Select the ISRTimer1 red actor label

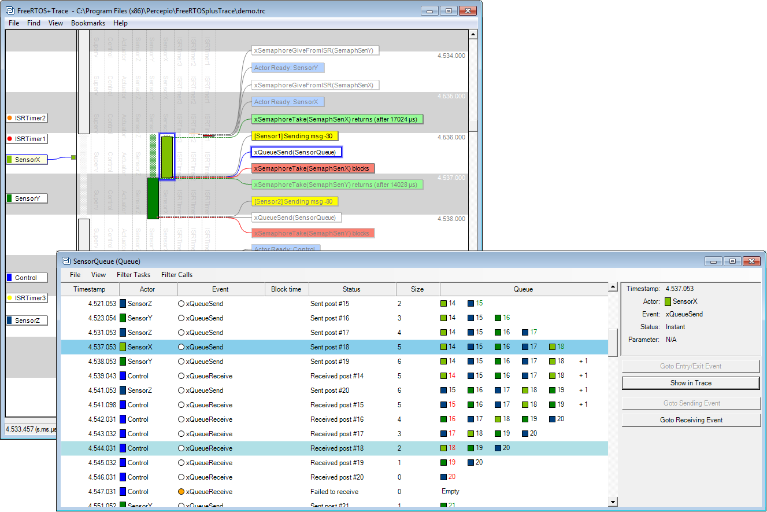pos(27,139)
